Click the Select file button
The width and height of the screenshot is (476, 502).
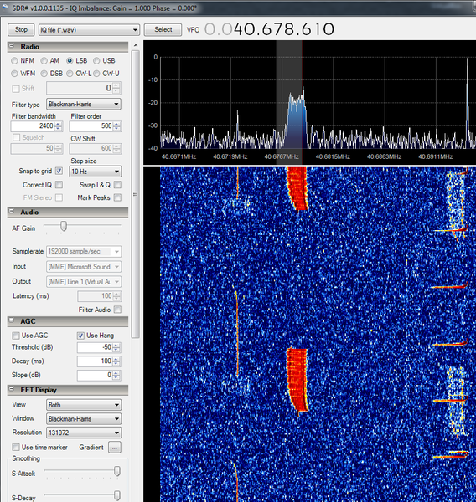click(x=163, y=30)
